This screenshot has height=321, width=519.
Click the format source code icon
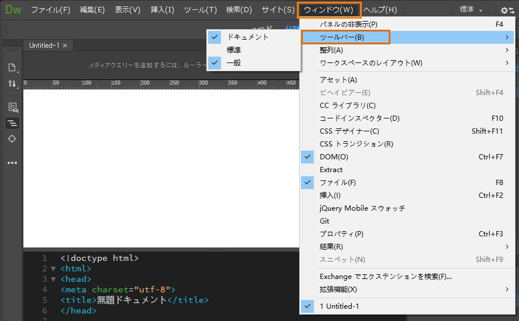[12, 123]
